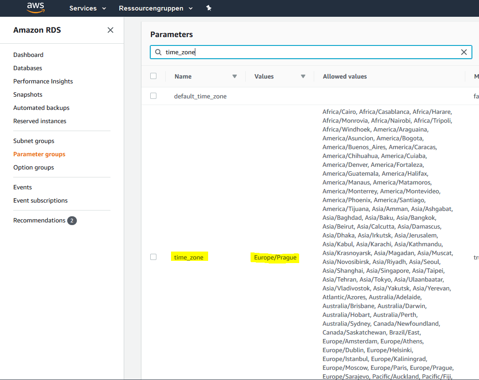Go to the RDS Dashboard

tap(28, 55)
